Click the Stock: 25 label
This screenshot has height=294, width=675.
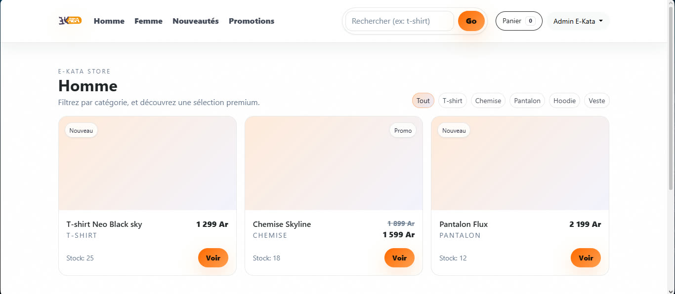(x=80, y=258)
